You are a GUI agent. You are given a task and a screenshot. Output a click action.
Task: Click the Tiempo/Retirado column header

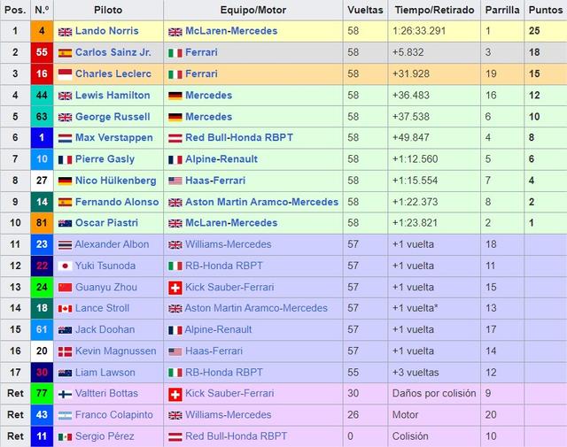434,10
